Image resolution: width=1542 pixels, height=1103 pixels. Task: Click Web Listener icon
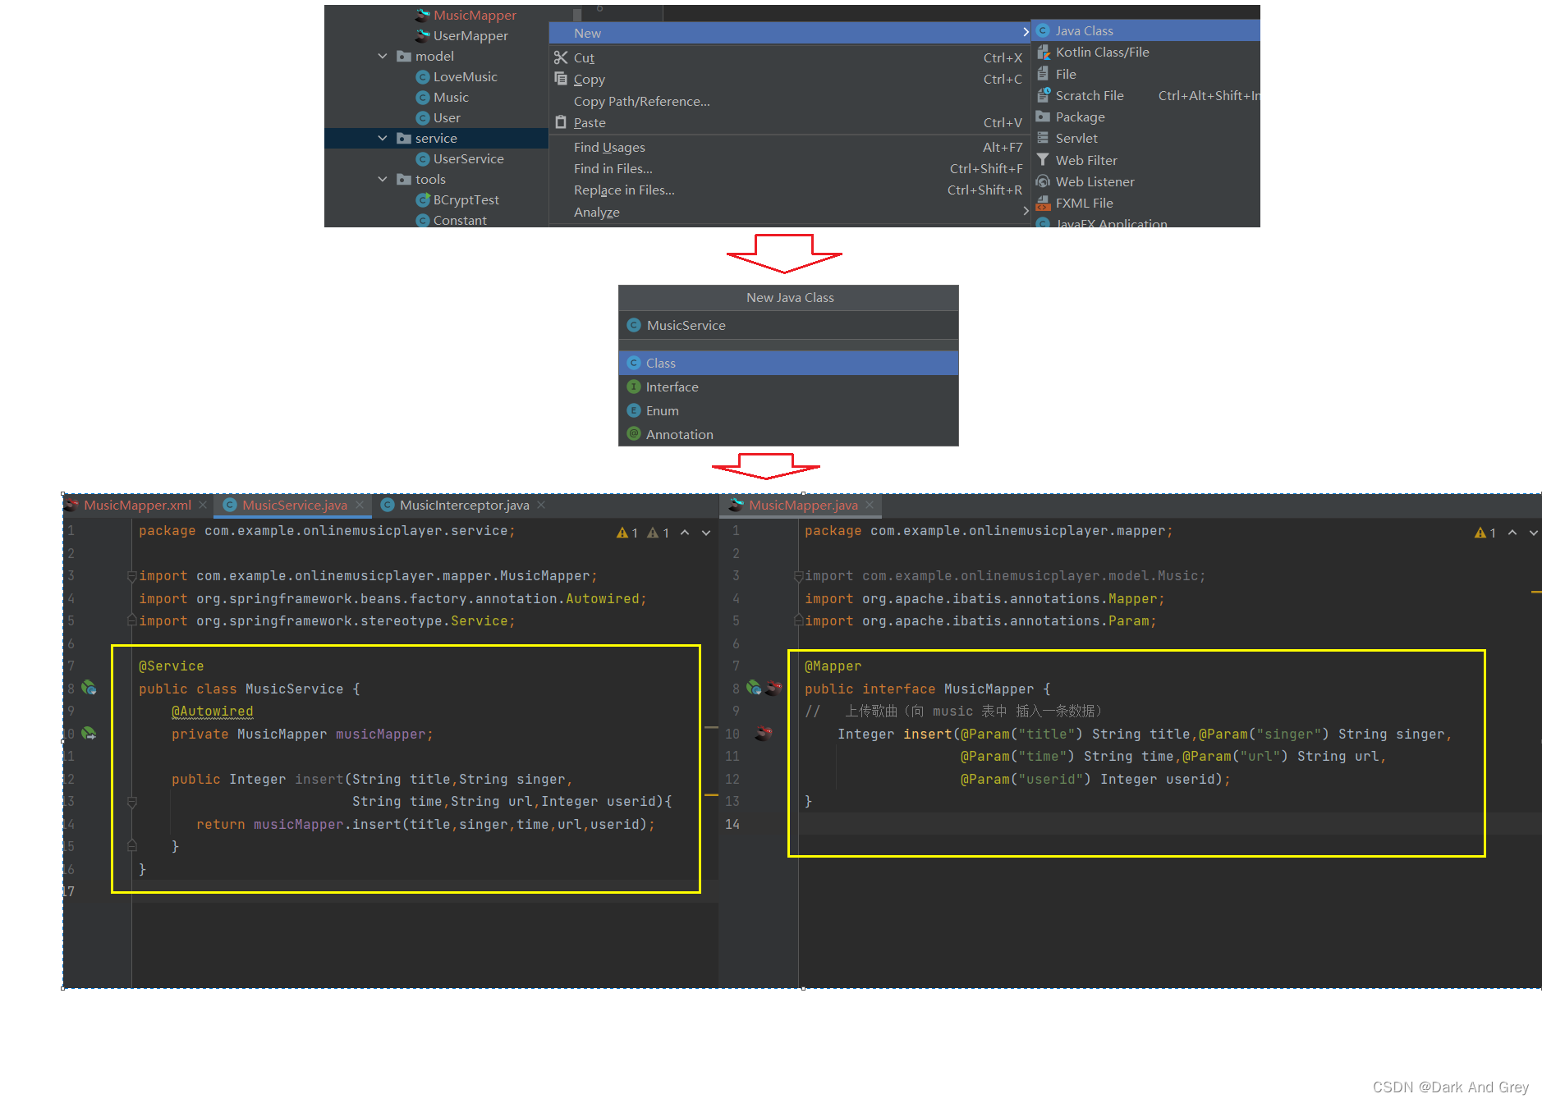(x=1043, y=181)
